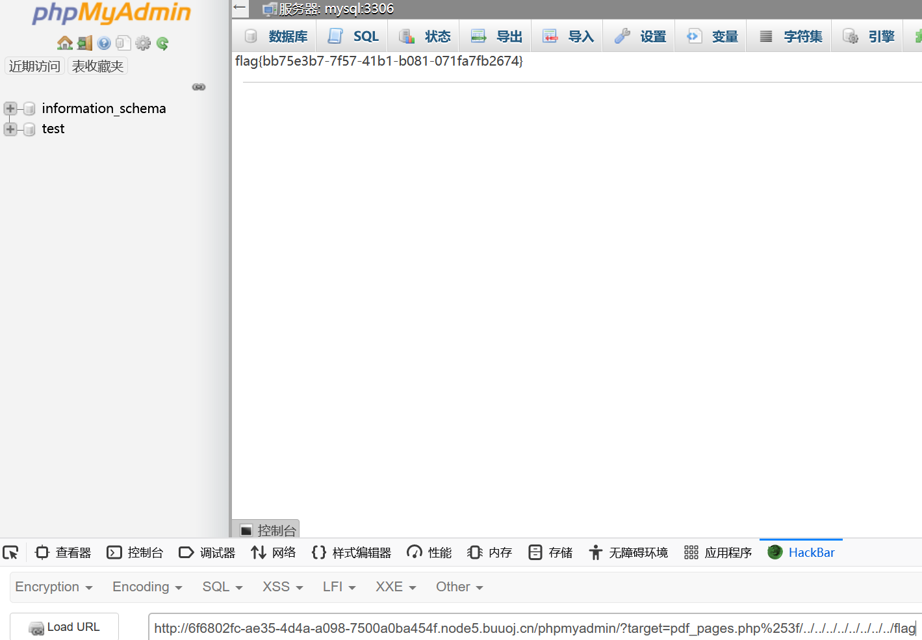Image resolution: width=922 pixels, height=640 pixels.
Task: Open the HackBar LFI dropdown
Action: (339, 587)
